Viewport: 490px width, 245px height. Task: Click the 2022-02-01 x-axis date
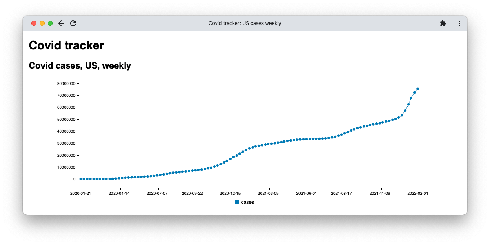click(x=417, y=194)
